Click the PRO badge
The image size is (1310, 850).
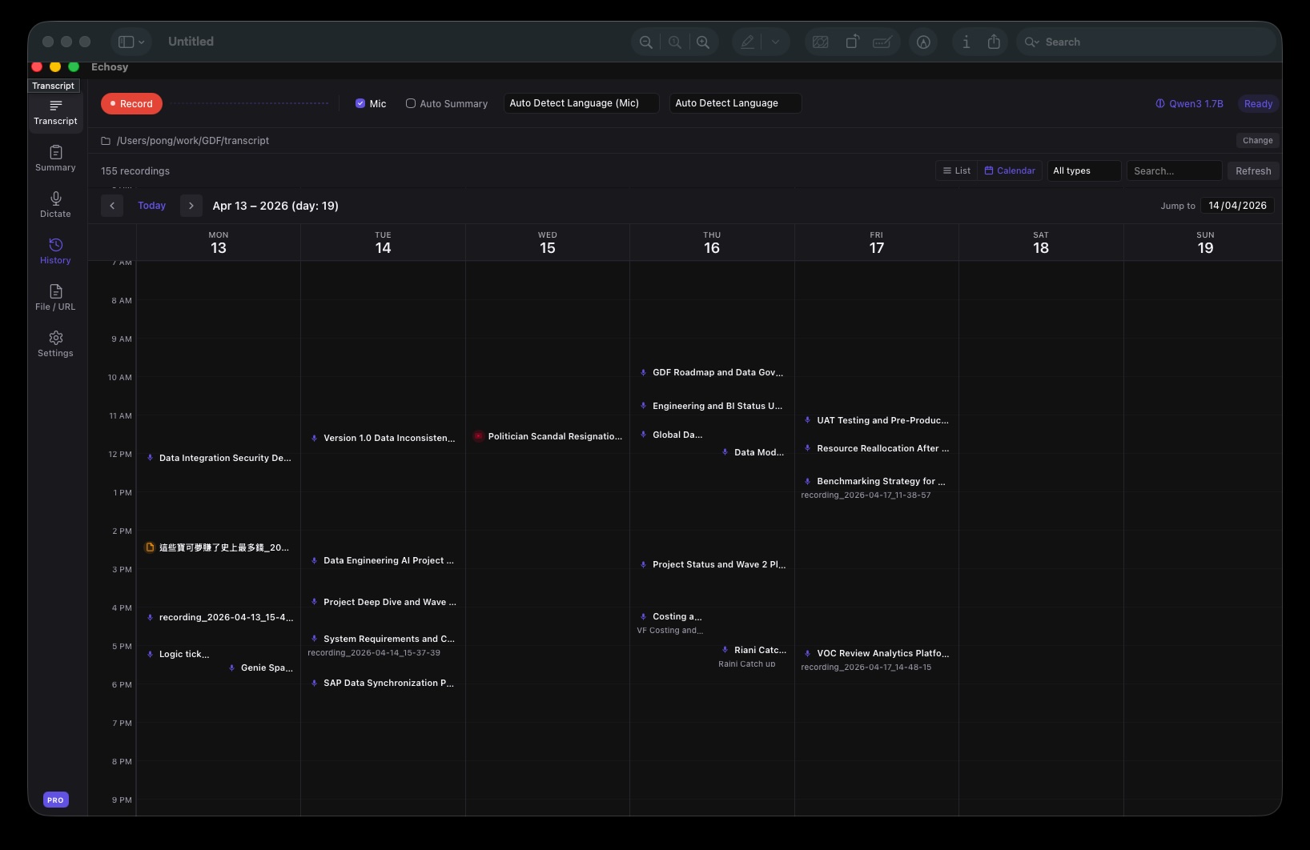[x=55, y=800]
